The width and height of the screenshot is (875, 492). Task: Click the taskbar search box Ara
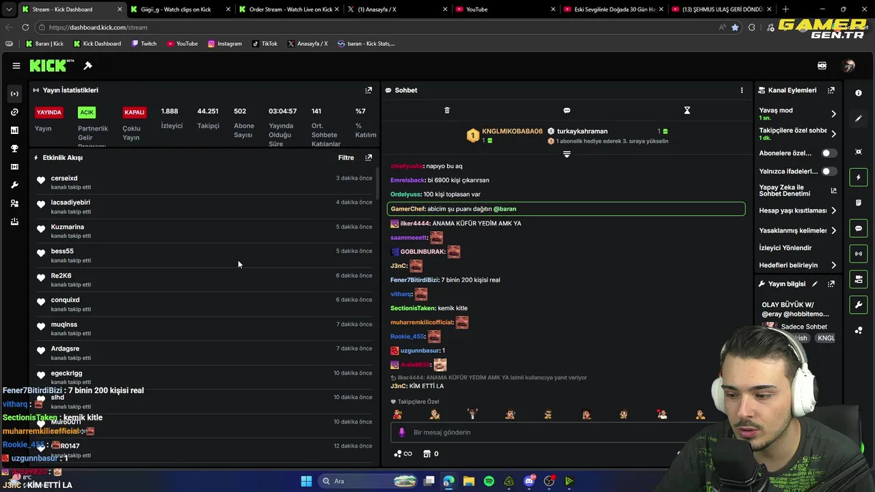pos(369,481)
